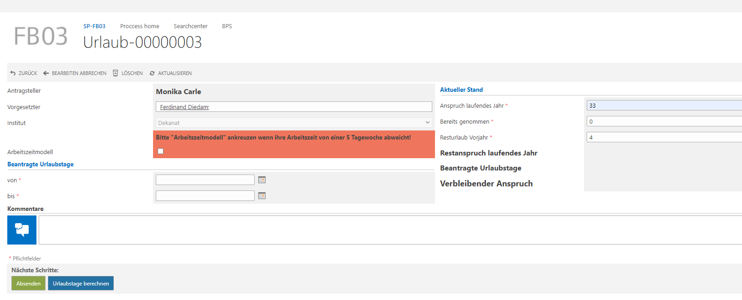Open the SP-FB03 navigation link
Image resolution: width=742 pixels, height=300 pixels.
tap(94, 26)
